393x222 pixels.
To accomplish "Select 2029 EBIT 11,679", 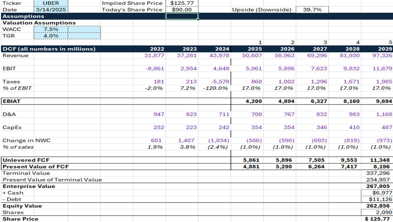I will pyautogui.click(x=382, y=68).
